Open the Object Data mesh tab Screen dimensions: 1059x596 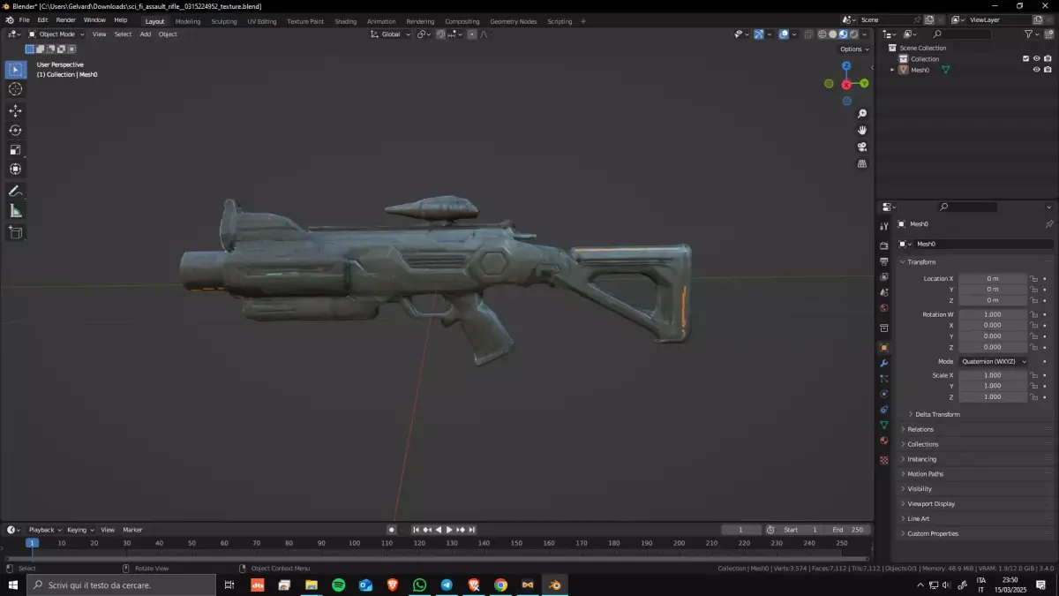pos(884,425)
